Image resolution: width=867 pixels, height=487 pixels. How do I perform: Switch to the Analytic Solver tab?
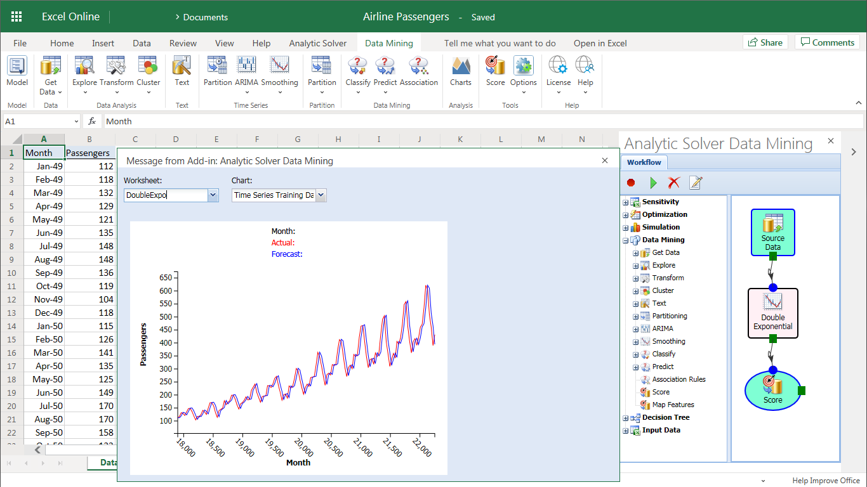tap(317, 43)
